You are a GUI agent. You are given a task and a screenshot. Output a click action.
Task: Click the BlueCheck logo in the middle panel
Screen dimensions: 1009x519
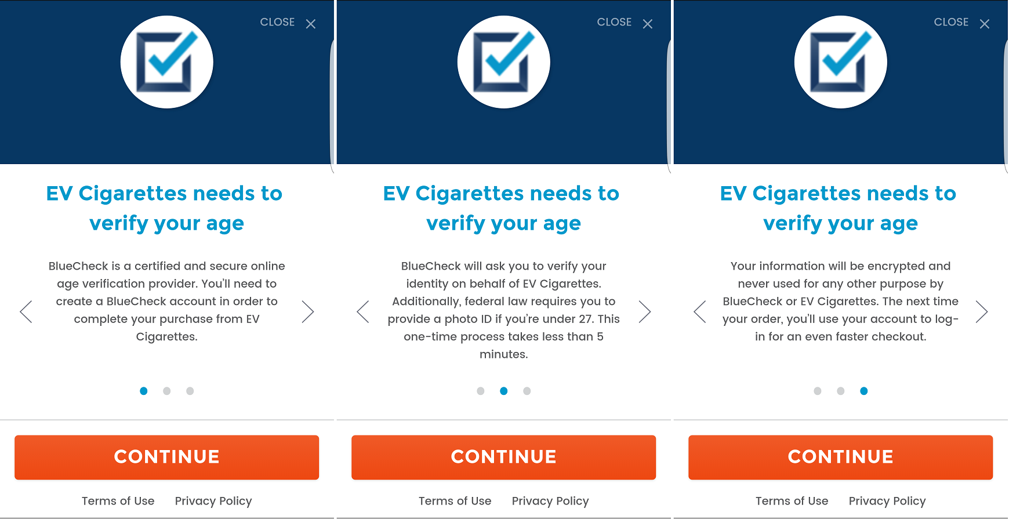click(503, 62)
